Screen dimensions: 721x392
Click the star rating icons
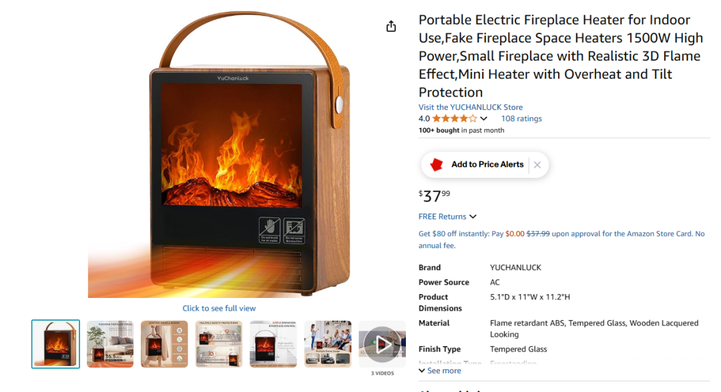(455, 119)
